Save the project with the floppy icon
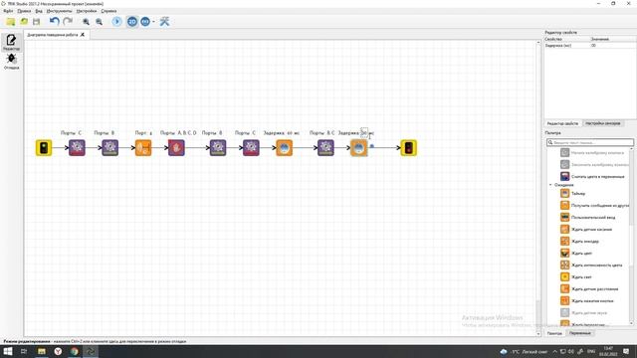This screenshot has height=358, width=637. coord(37,22)
